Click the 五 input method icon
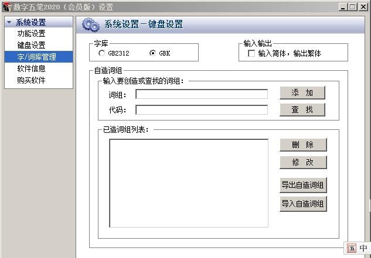The height and width of the screenshot is (258, 371). tap(352, 248)
